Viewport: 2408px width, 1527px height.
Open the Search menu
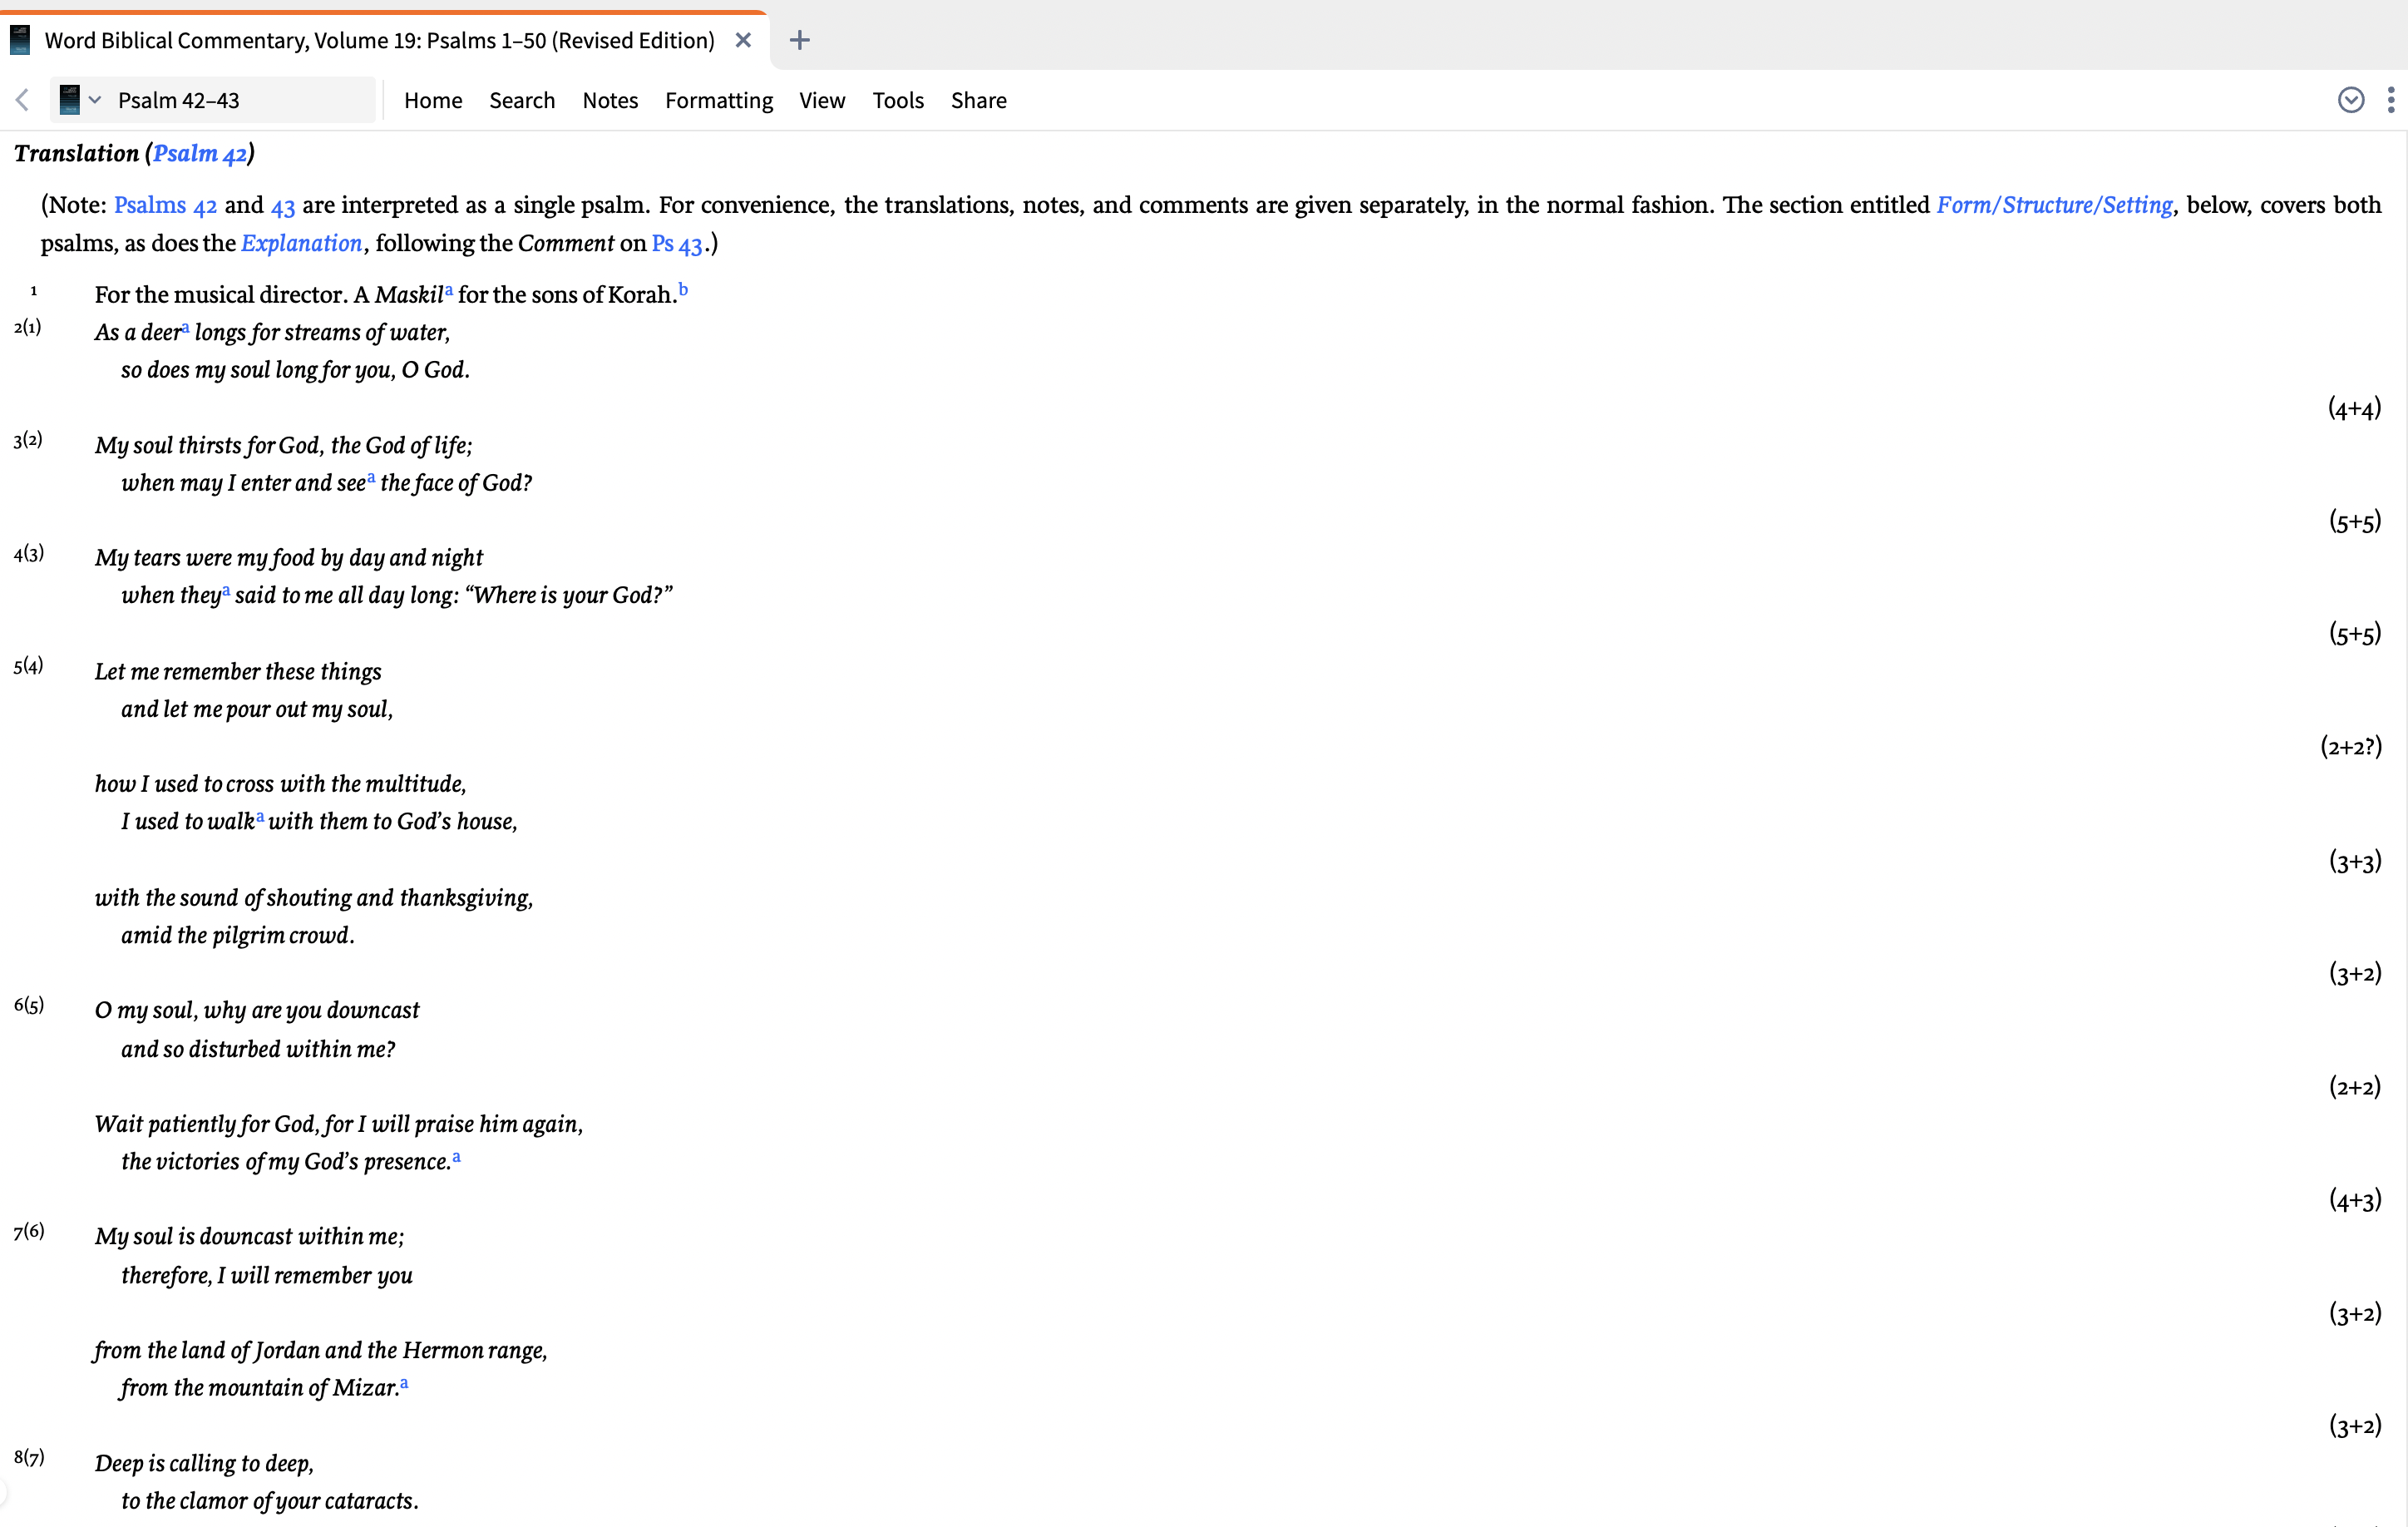coord(522,100)
